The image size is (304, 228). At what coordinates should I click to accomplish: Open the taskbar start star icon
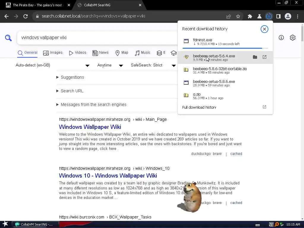tap(5, 224)
